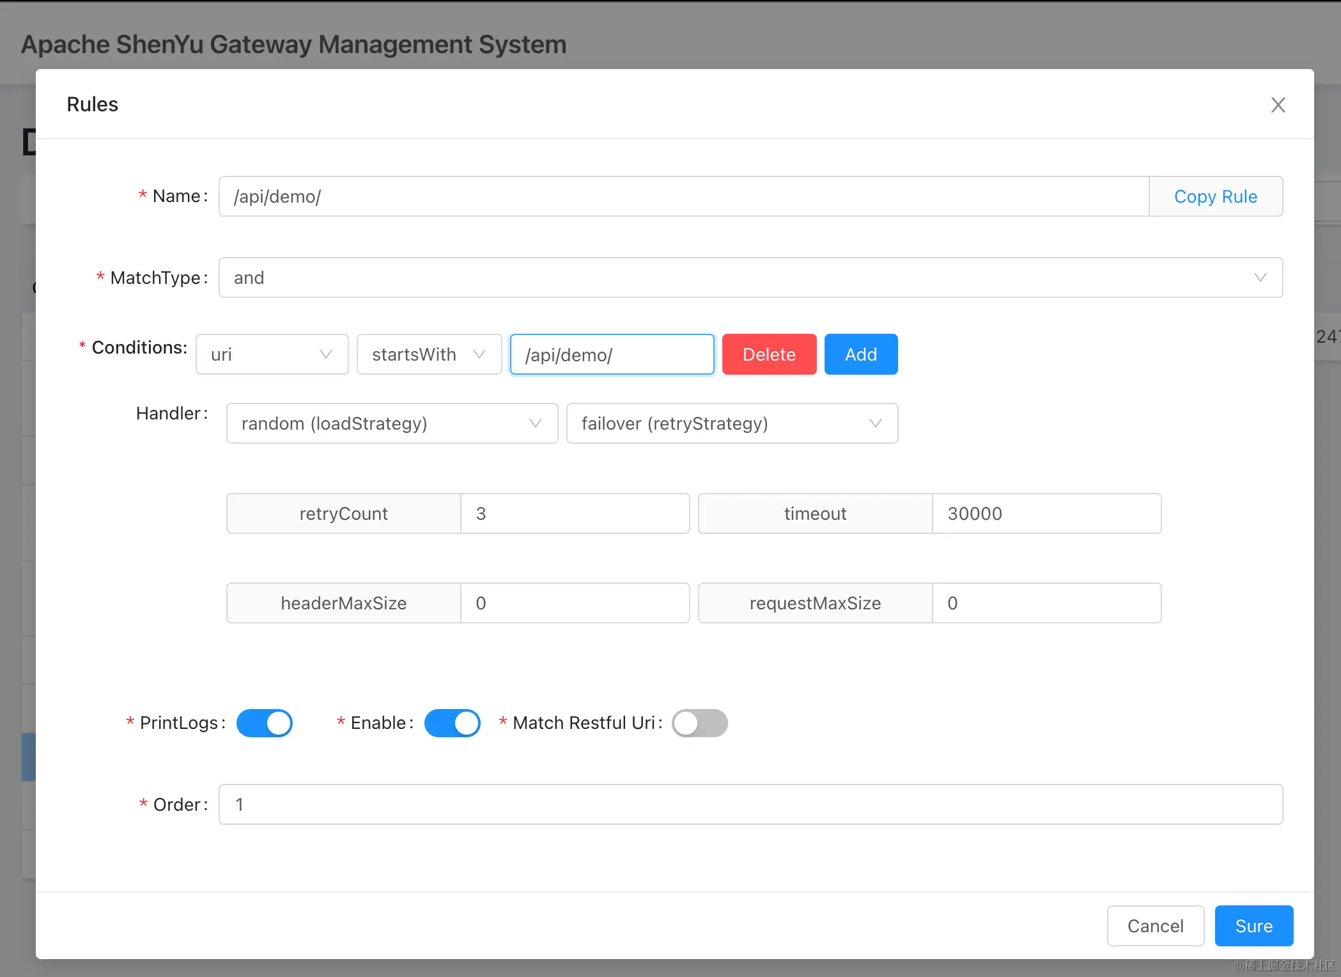Screen dimensions: 1341x977
Task: Click the blue Add condition button
Action: [x=860, y=354]
